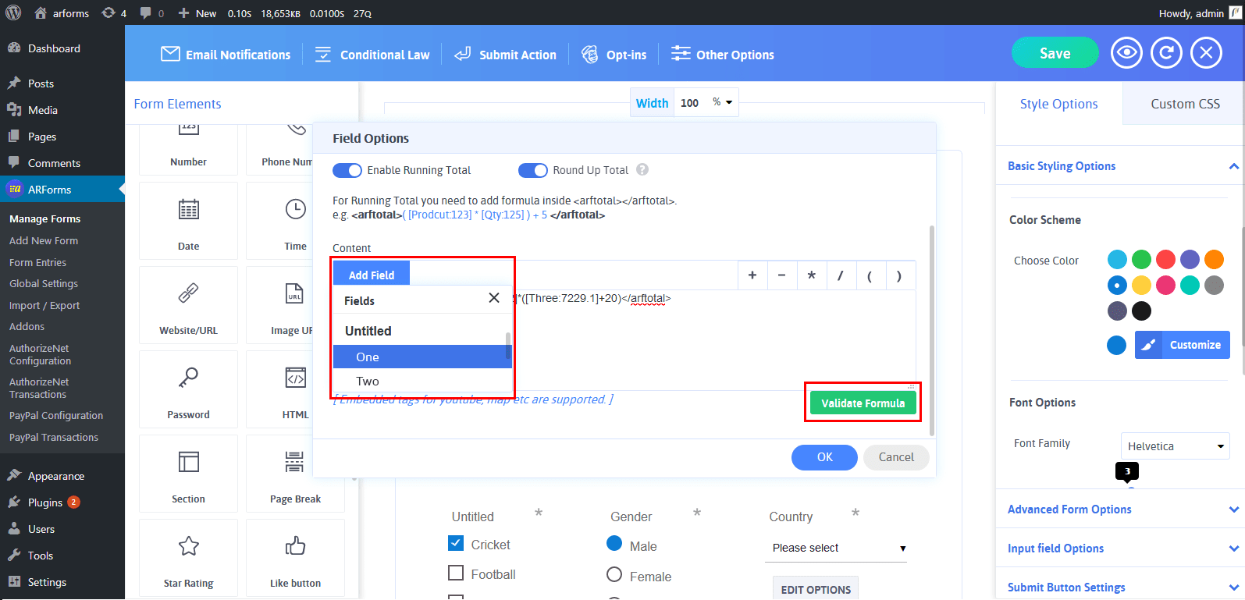Insert the Date field element
The image size is (1245, 600).
pyautogui.click(x=188, y=221)
